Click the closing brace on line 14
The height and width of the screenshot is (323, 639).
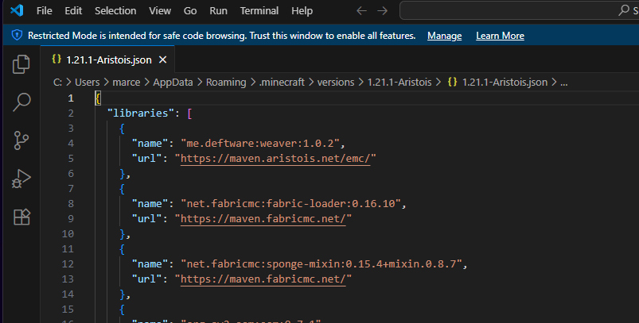click(x=123, y=294)
